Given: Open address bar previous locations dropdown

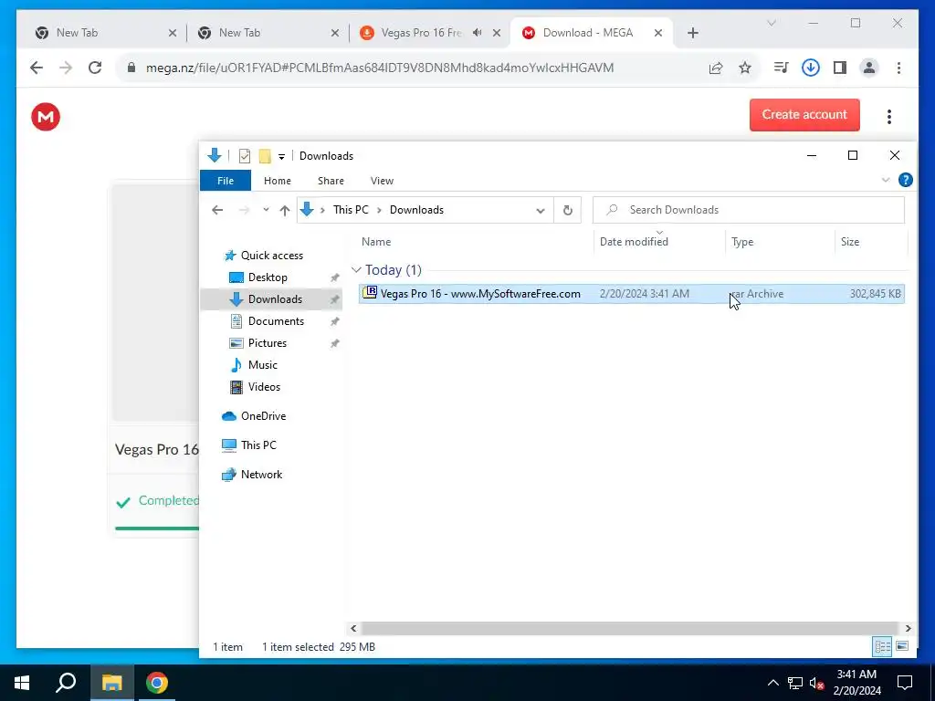Looking at the screenshot, I should pos(541,211).
